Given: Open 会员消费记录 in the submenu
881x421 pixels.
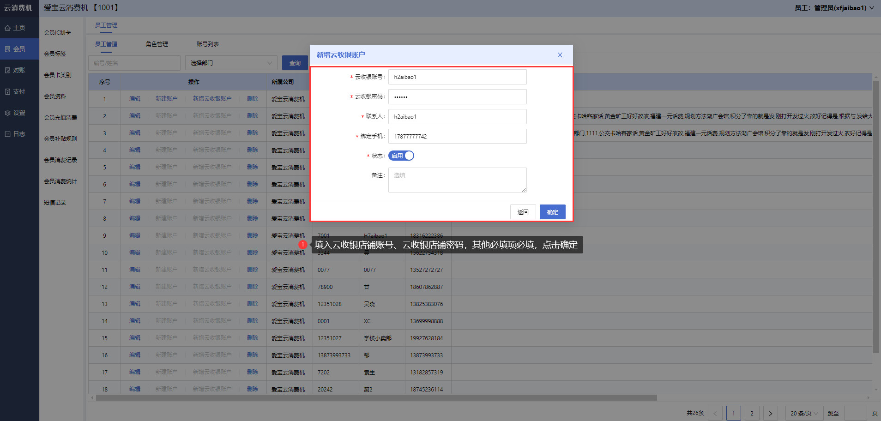Looking at the screenshot, I should [x=60, y=160].
